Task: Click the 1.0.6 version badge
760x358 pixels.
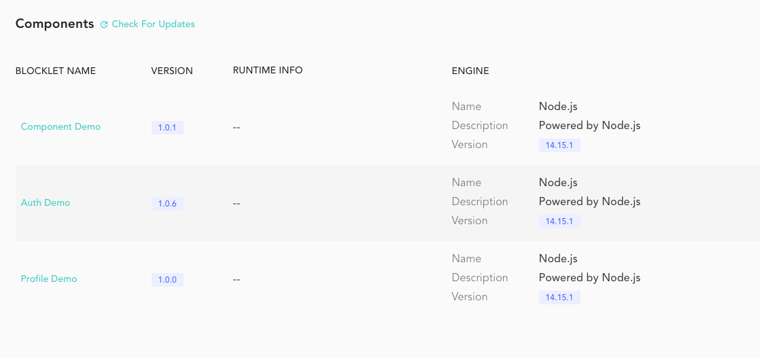Action: (x=167, y=204)
